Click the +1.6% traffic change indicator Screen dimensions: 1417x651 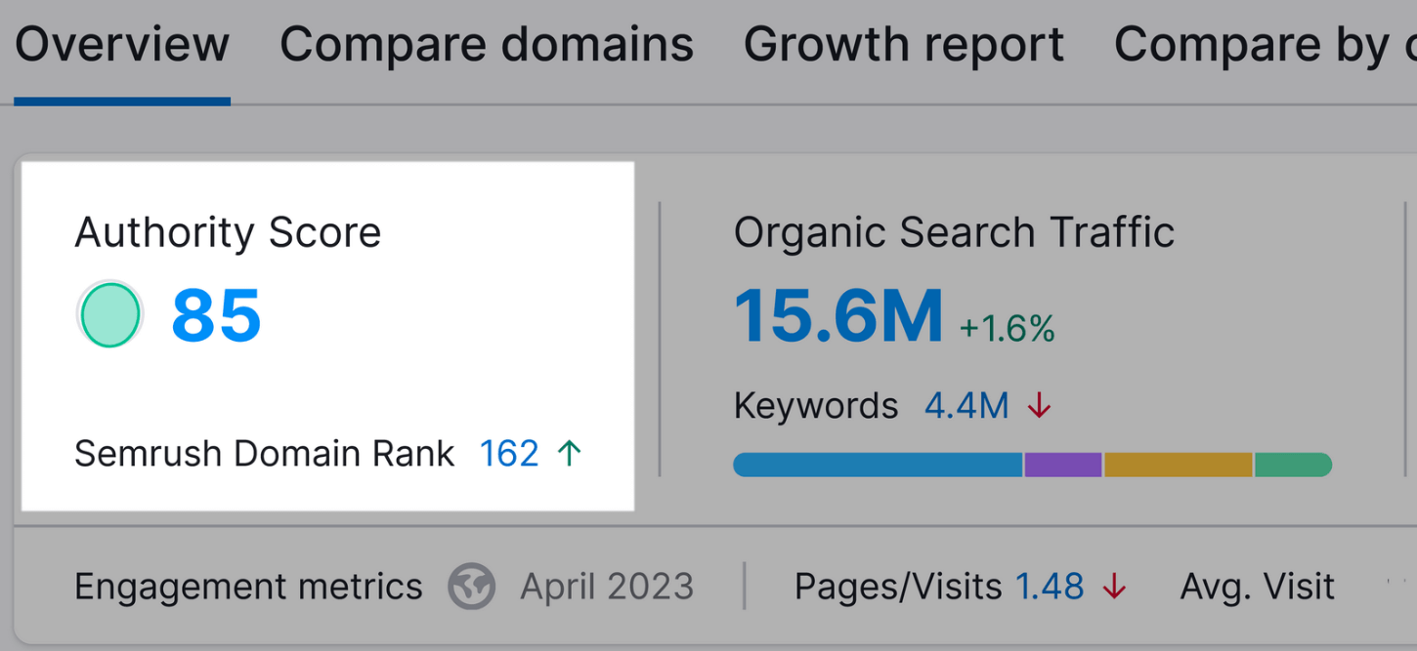tap(1008, 330)
